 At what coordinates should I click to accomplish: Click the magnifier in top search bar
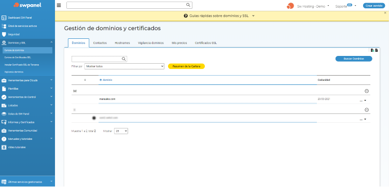tap(188, 5)
